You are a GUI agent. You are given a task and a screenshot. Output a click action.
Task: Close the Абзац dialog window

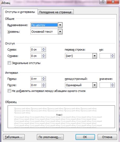click(x=113, y=2)
